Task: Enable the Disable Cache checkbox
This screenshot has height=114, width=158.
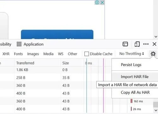Action: [87, 54]
